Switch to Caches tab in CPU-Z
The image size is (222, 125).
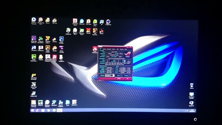[104, 49]
